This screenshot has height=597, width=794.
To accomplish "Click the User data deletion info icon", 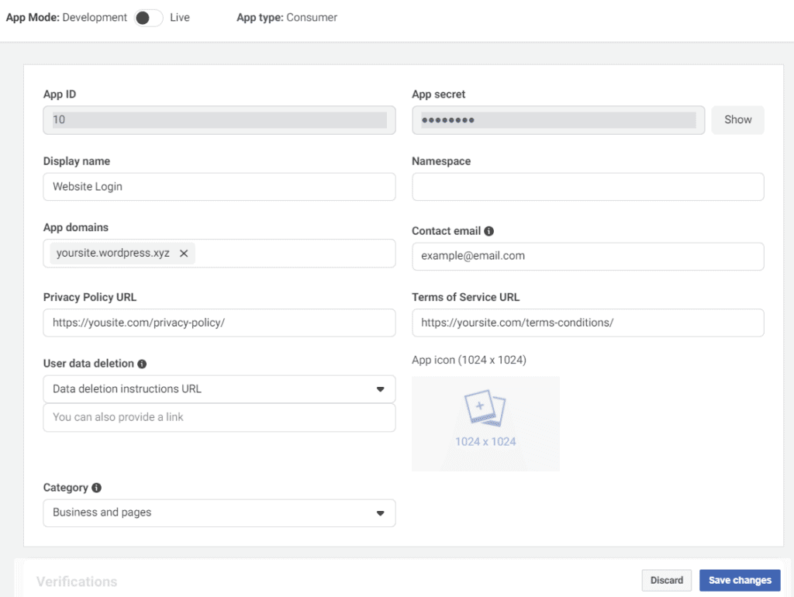I will (x=143, y=364).
